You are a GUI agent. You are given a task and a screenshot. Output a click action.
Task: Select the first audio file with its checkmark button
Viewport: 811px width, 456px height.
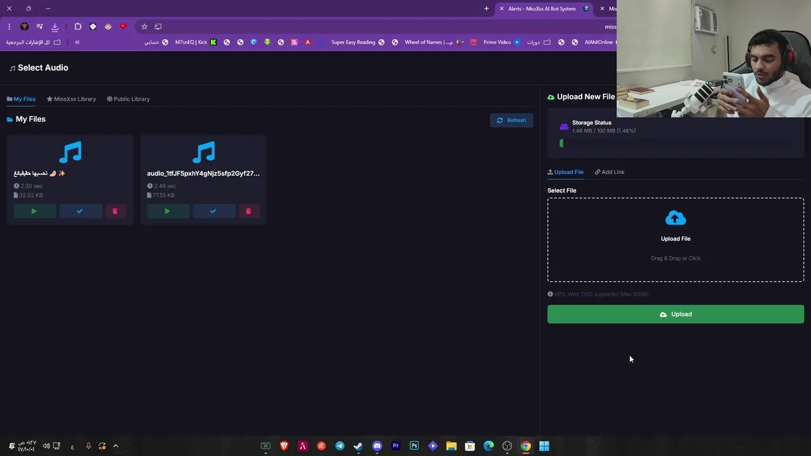tap(80, 211)
